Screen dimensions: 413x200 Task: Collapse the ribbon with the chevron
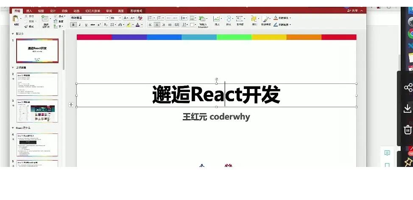[x=361, y=11]
